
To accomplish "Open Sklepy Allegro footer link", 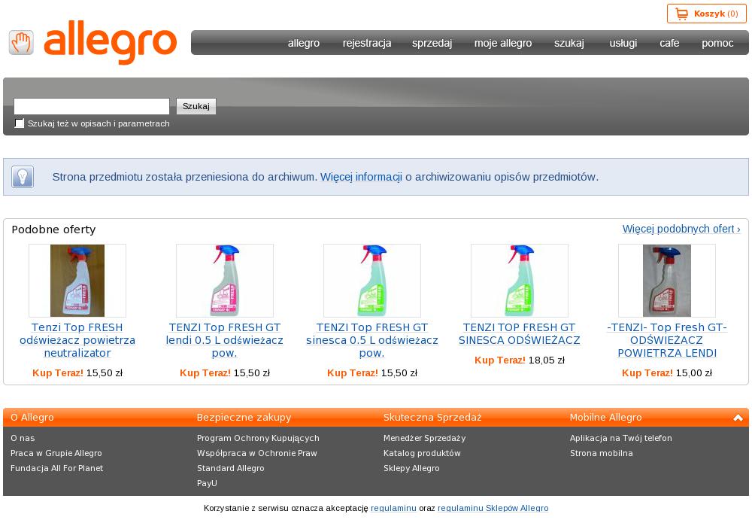I will 411,468.
